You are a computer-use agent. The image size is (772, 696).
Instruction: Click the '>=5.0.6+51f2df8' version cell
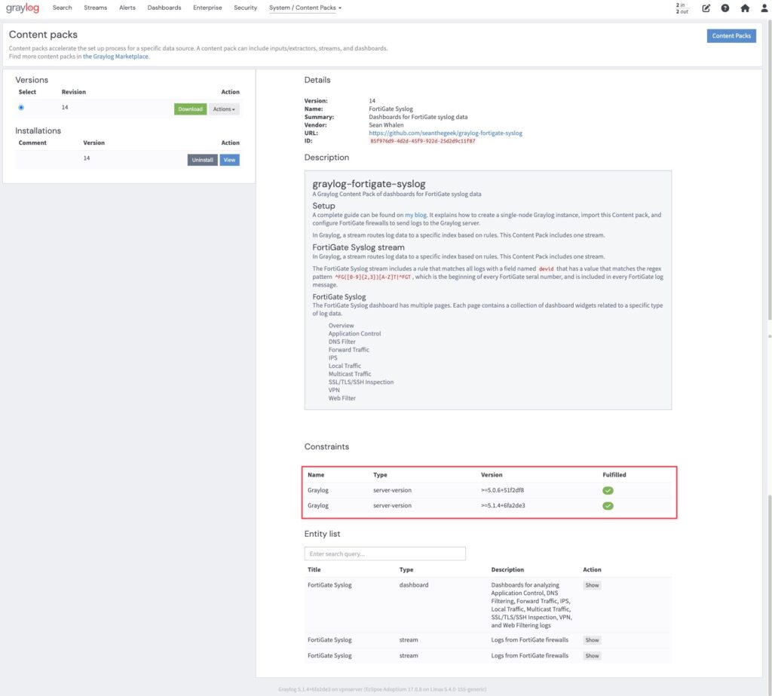click(502, 490)
